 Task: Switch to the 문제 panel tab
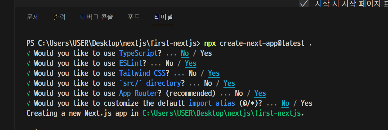(x=33, y=17)
